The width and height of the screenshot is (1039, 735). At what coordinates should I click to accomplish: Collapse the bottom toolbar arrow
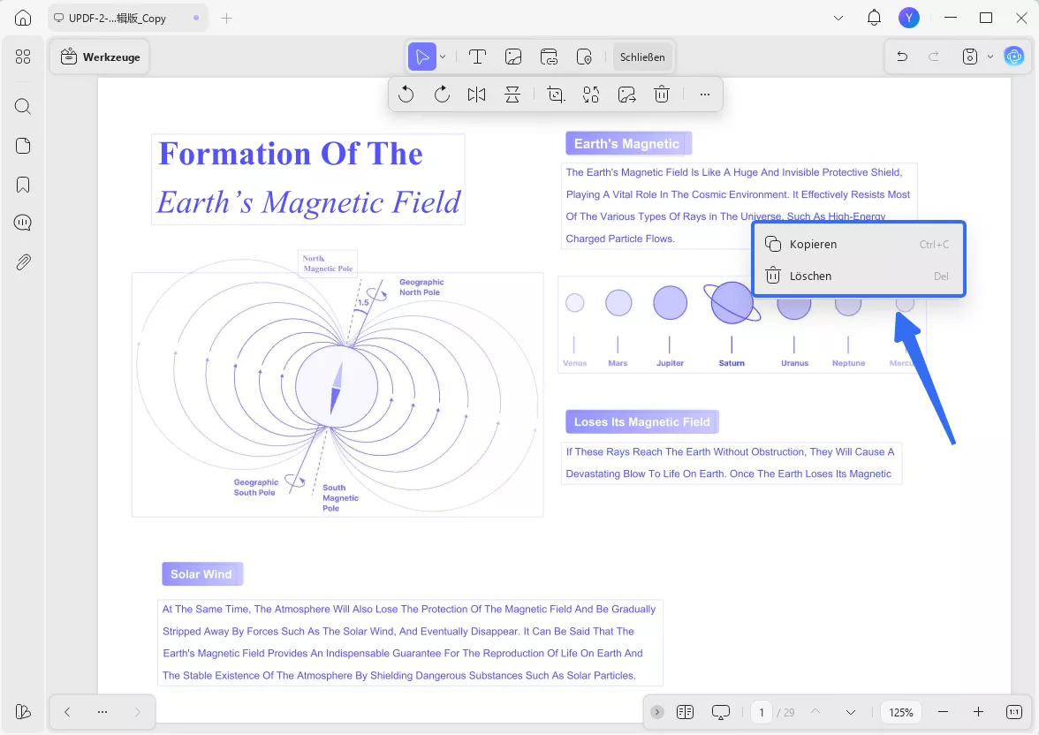point(656,712)
